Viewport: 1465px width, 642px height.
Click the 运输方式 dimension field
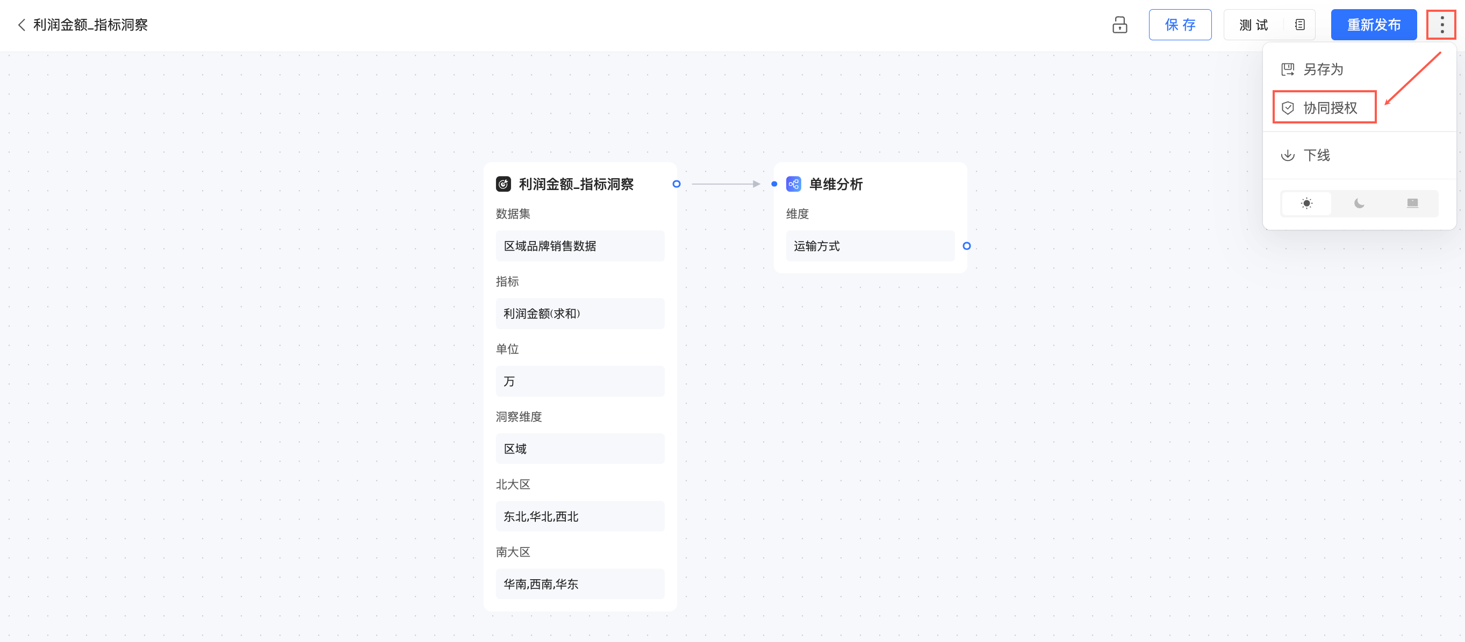870,246
